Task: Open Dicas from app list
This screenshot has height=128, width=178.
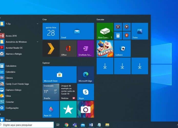Action: pyautogui.click(x=19, y=120)
